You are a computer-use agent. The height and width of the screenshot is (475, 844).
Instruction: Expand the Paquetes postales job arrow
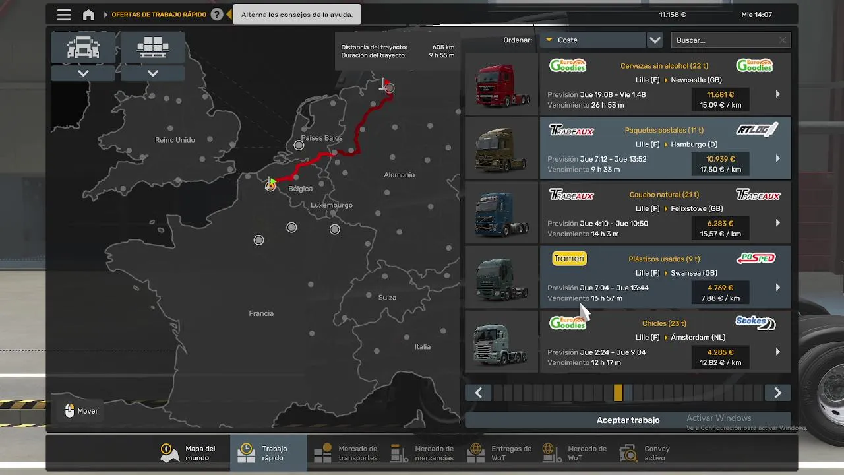(x=778, y=159)
